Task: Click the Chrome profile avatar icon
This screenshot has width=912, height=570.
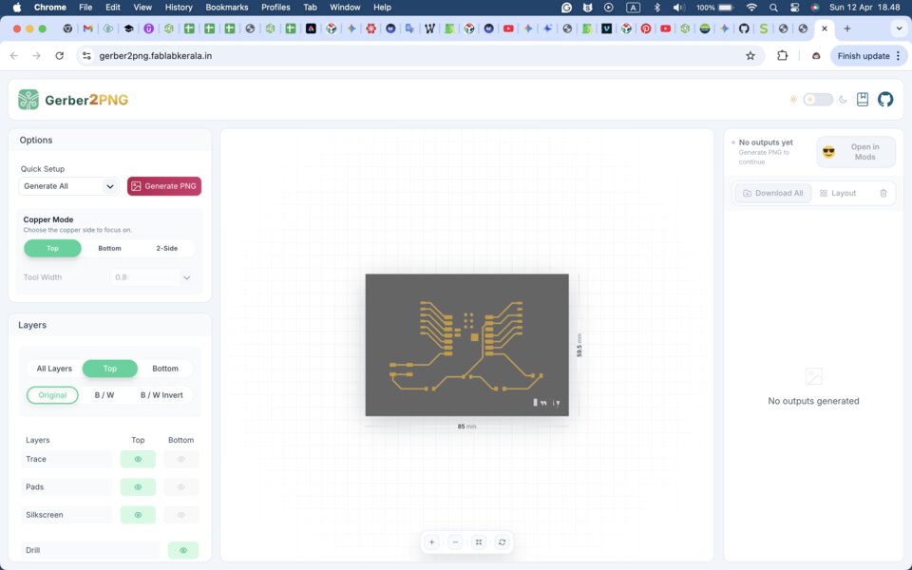Action: pyautogui.click(x=816, y=56)
